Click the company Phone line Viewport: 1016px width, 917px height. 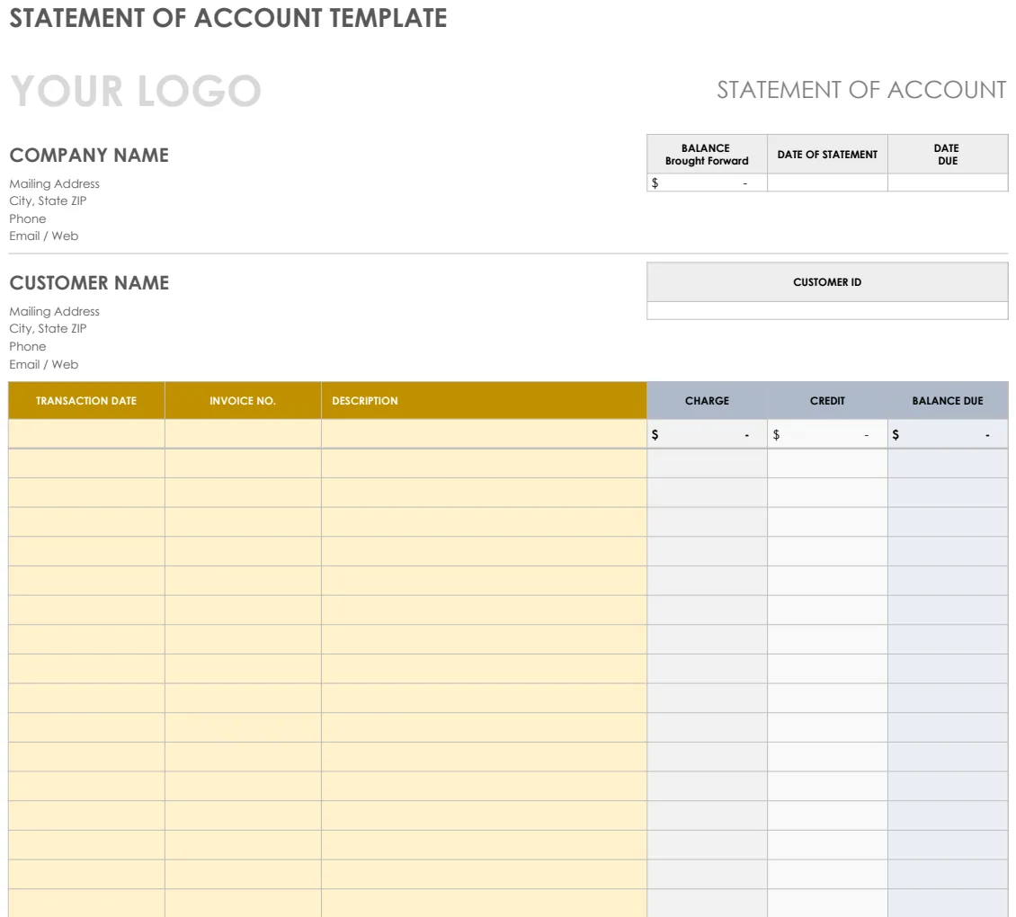pyautogui.click(x=27, y=218)
